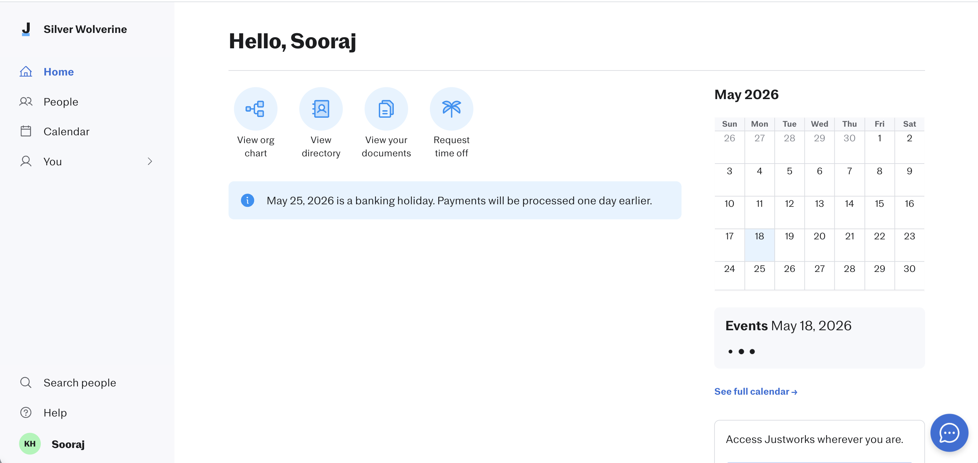
Task: Select May 30 on the calendar
Action: pos(909,276)
